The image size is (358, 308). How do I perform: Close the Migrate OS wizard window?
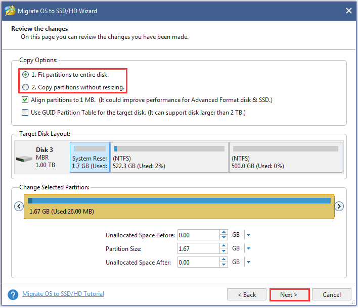pos(348,11)
